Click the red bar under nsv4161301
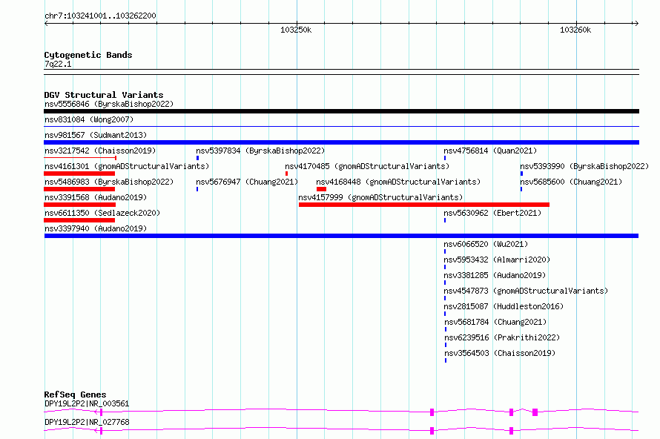The height and width of the screenshot is (439, 660). (x=79, y=174)
